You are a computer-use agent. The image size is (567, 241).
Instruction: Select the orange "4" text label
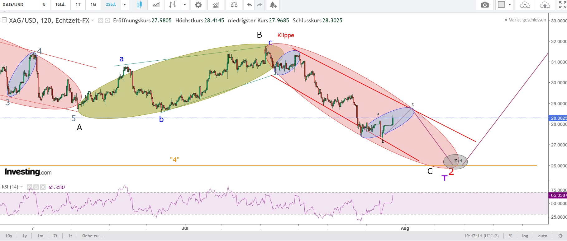[175, 160]
